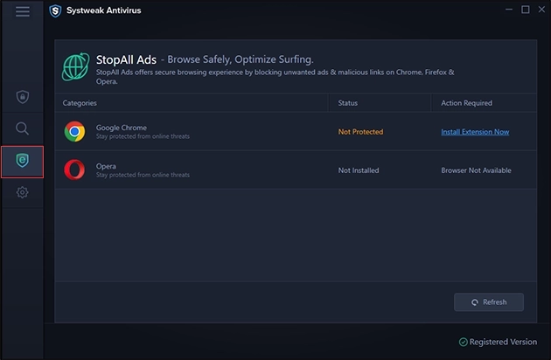Click the Opera browser icon

click(x=75, y=170)
